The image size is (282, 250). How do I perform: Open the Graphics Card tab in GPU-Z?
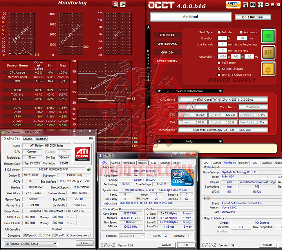click(x=12, y=138)
